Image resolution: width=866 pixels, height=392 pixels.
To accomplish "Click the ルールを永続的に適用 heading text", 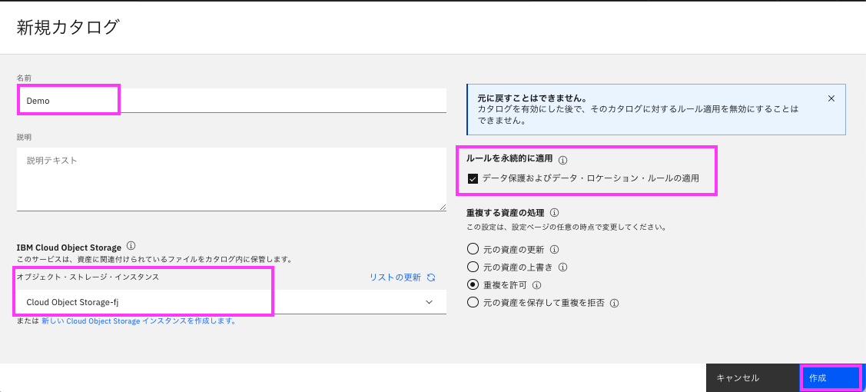I will pyautogui.click(x=509, y=159).
